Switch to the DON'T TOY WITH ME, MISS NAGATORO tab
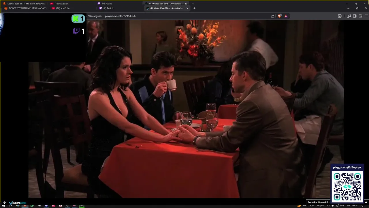This screenshot has height=208, width=369. [25, 8]
